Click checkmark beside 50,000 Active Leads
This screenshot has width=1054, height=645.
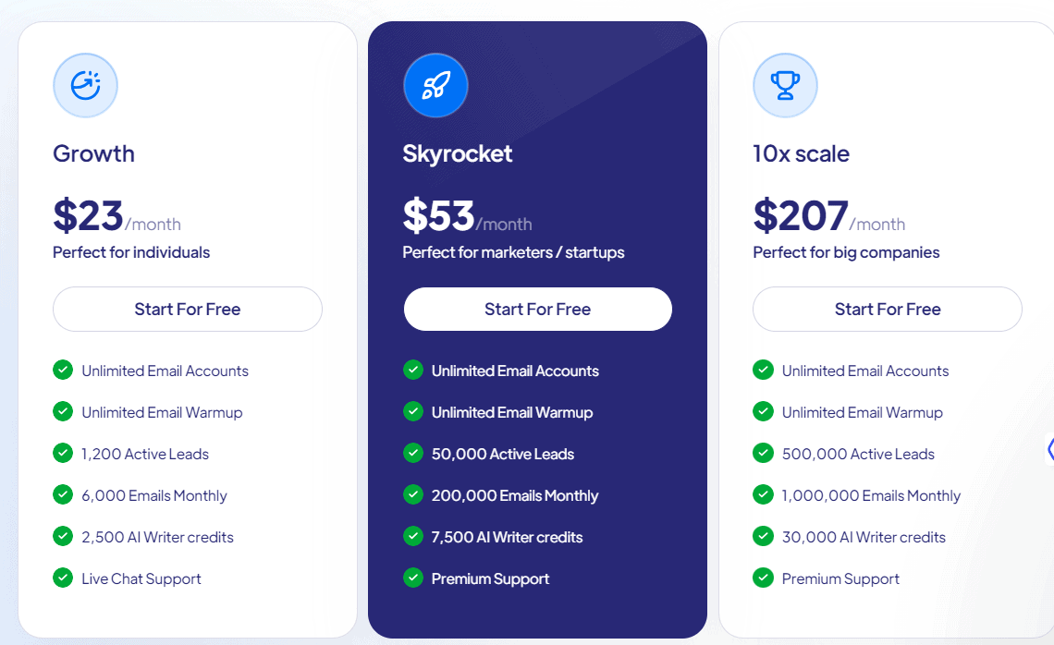[413, 454]
